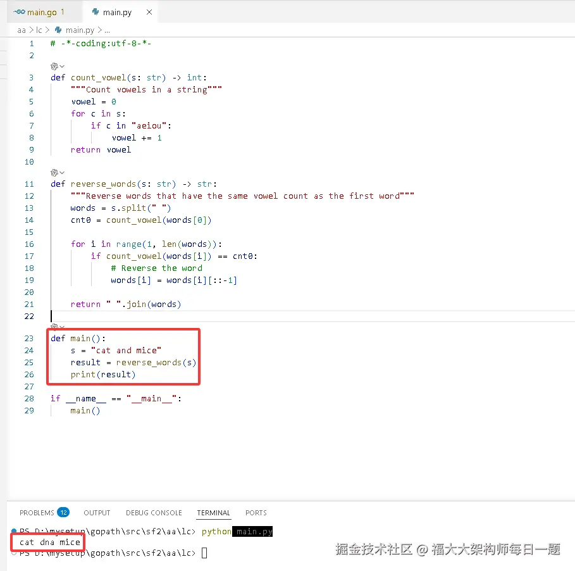Open the DEBUG CONSOLE panel tab
Screen dimensions: 575x571
click(154, 513)
